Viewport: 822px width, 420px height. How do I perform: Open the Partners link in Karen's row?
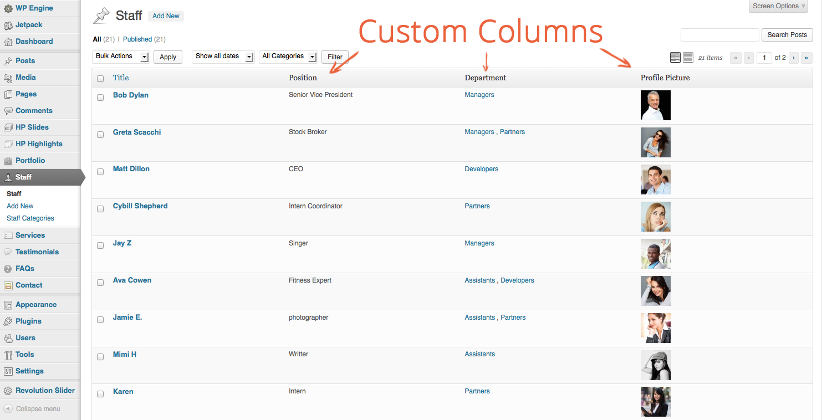point(477,391)
